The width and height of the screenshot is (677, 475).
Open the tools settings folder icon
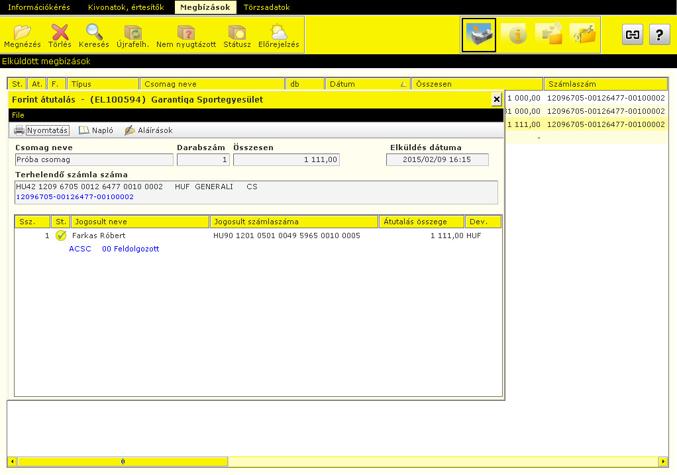[584, 34]
